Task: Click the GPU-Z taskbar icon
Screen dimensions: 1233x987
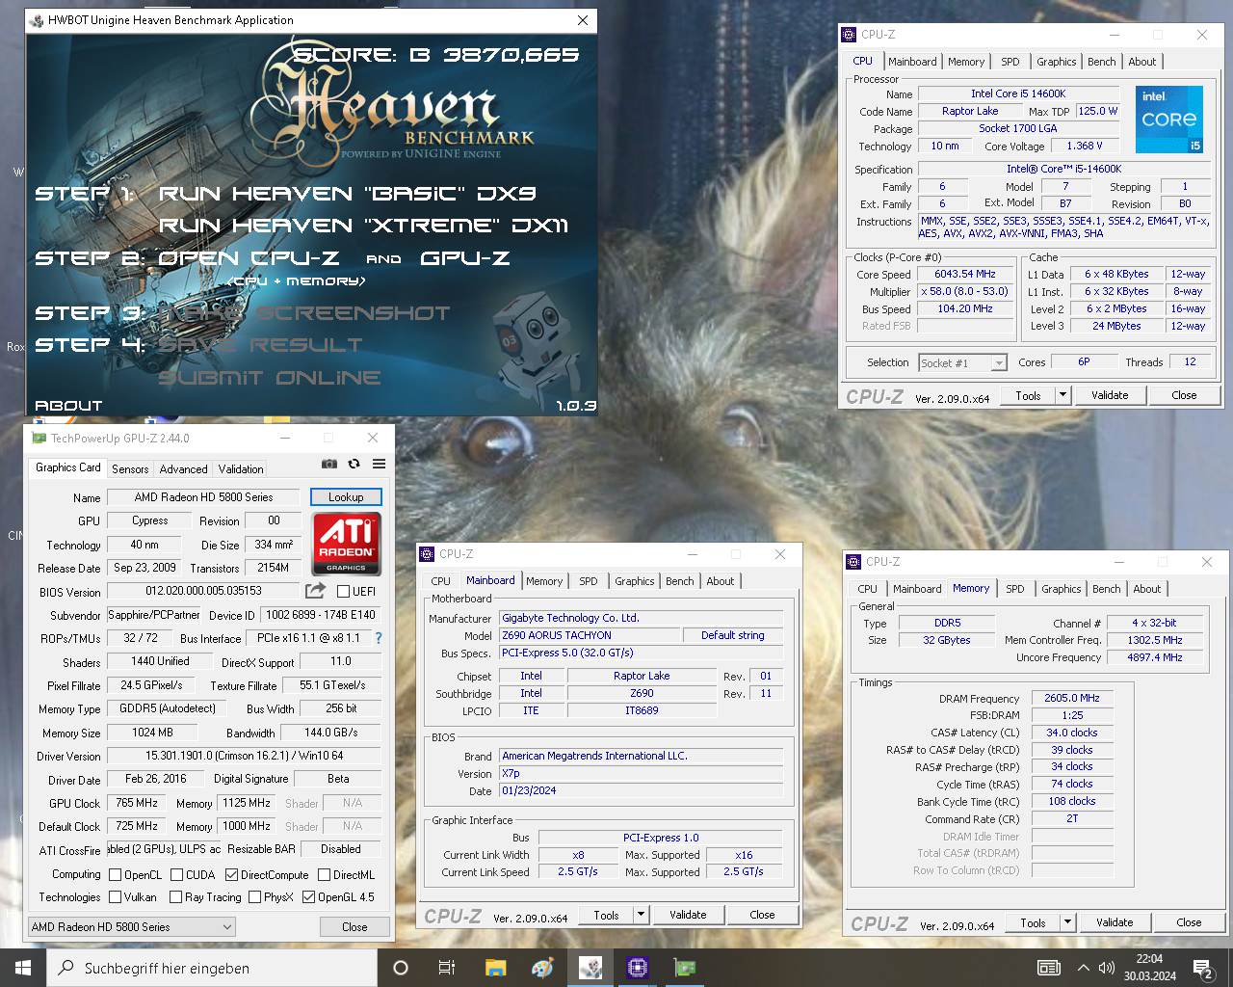Action: pyautogui.click(x=684, y=968)
